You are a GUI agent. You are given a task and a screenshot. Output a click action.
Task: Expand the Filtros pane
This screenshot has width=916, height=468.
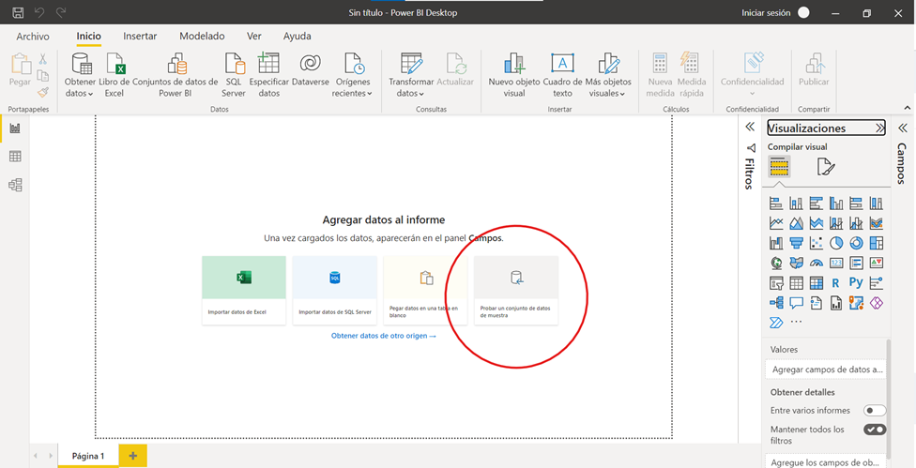click(x=751, y=128)
